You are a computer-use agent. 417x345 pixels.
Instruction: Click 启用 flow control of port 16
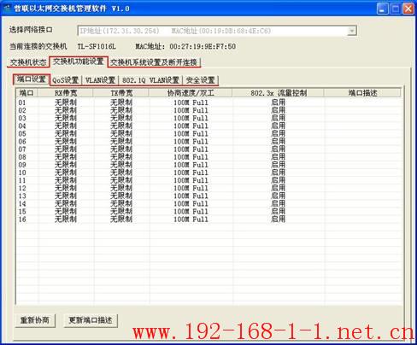coord(278,219)
